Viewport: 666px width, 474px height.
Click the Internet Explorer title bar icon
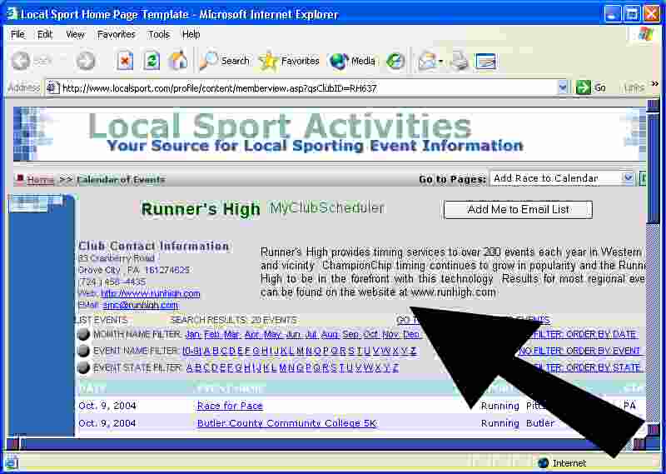coord(12,14)
